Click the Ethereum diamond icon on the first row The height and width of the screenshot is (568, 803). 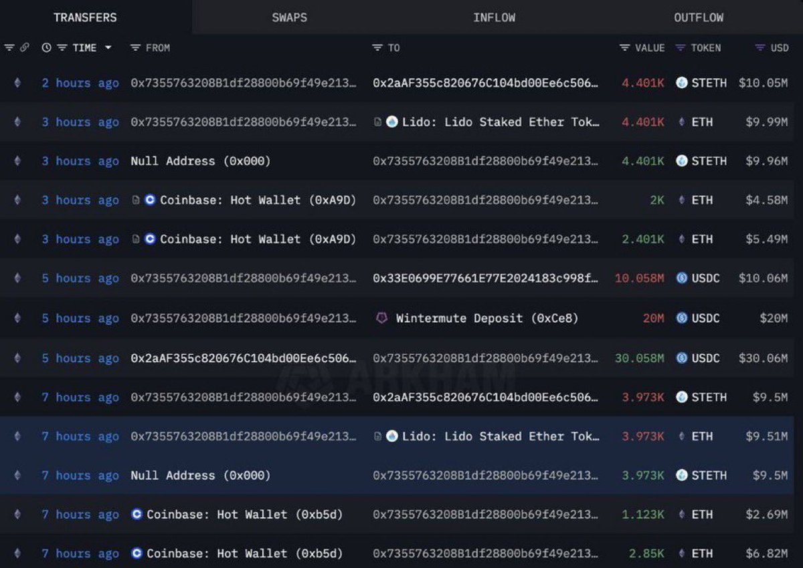(16, 83)
